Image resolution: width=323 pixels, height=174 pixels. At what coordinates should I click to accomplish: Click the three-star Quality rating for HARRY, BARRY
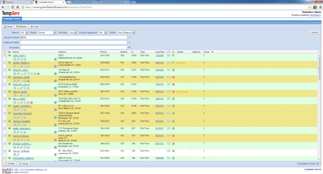(181, 63)
